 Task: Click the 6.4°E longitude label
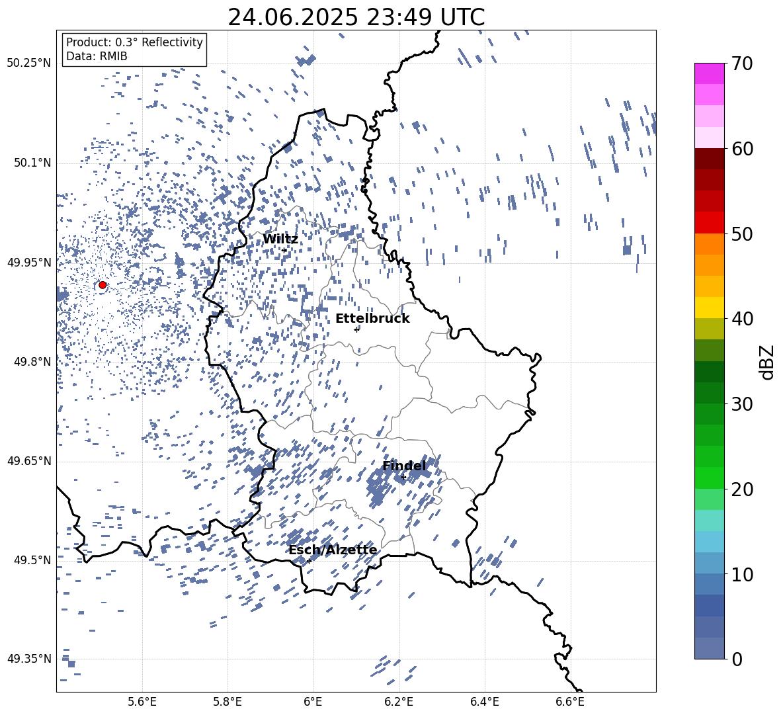pyautogui.click(x=484, y=702)
